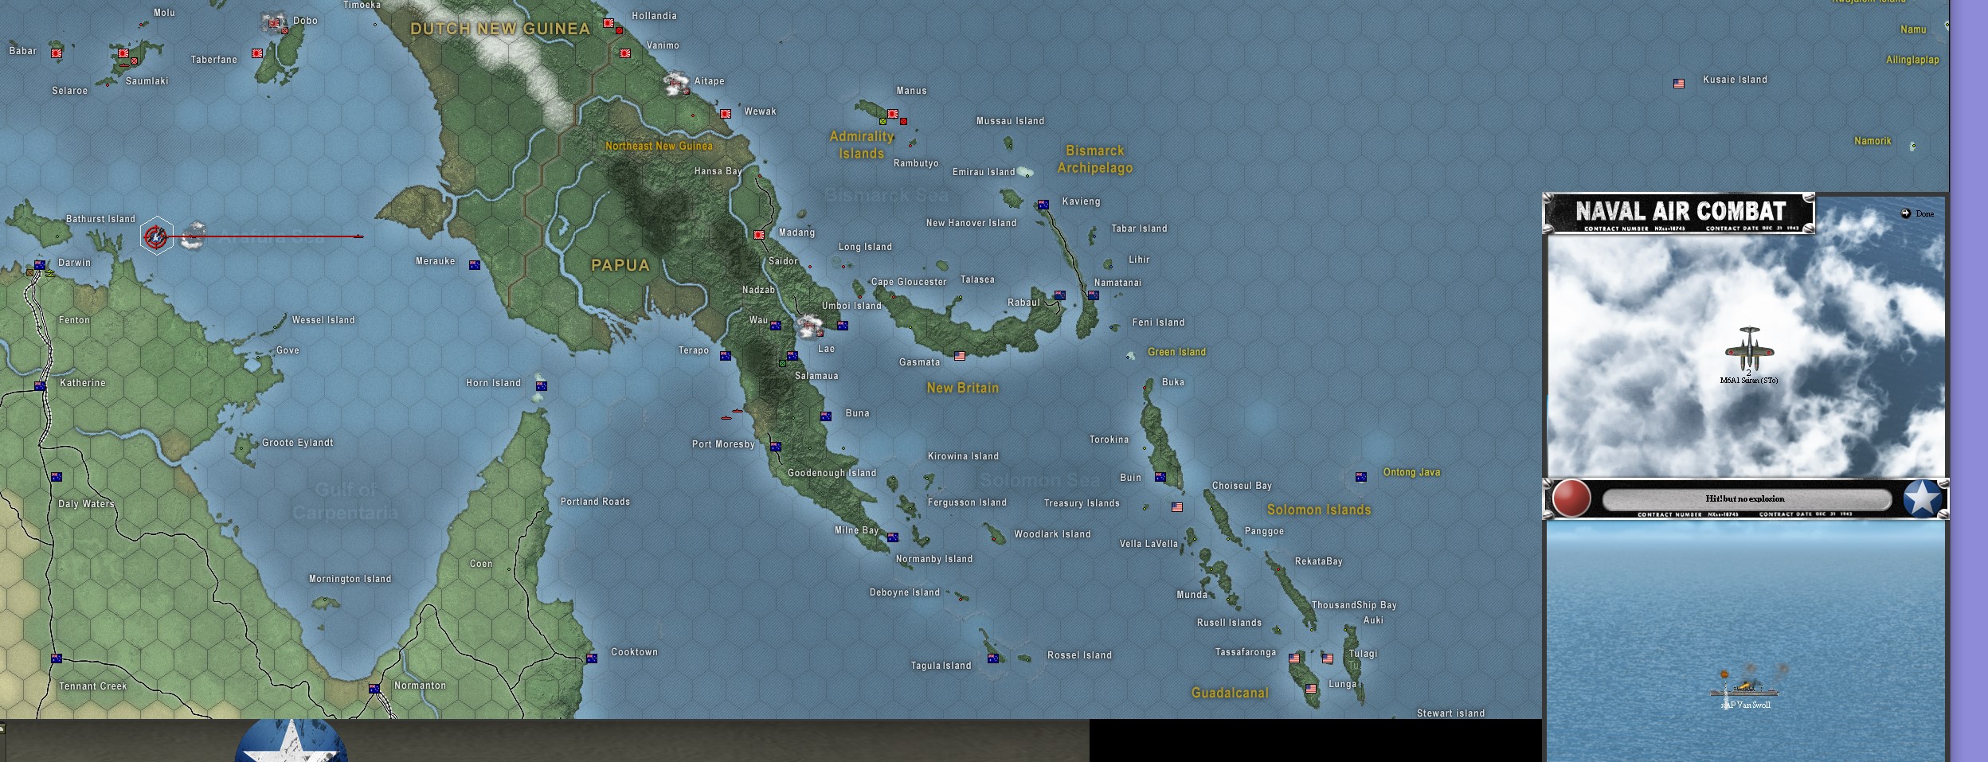Click the yellow task force icon at Darwin
Viewport: 1988px width, 762px height.
49,273
